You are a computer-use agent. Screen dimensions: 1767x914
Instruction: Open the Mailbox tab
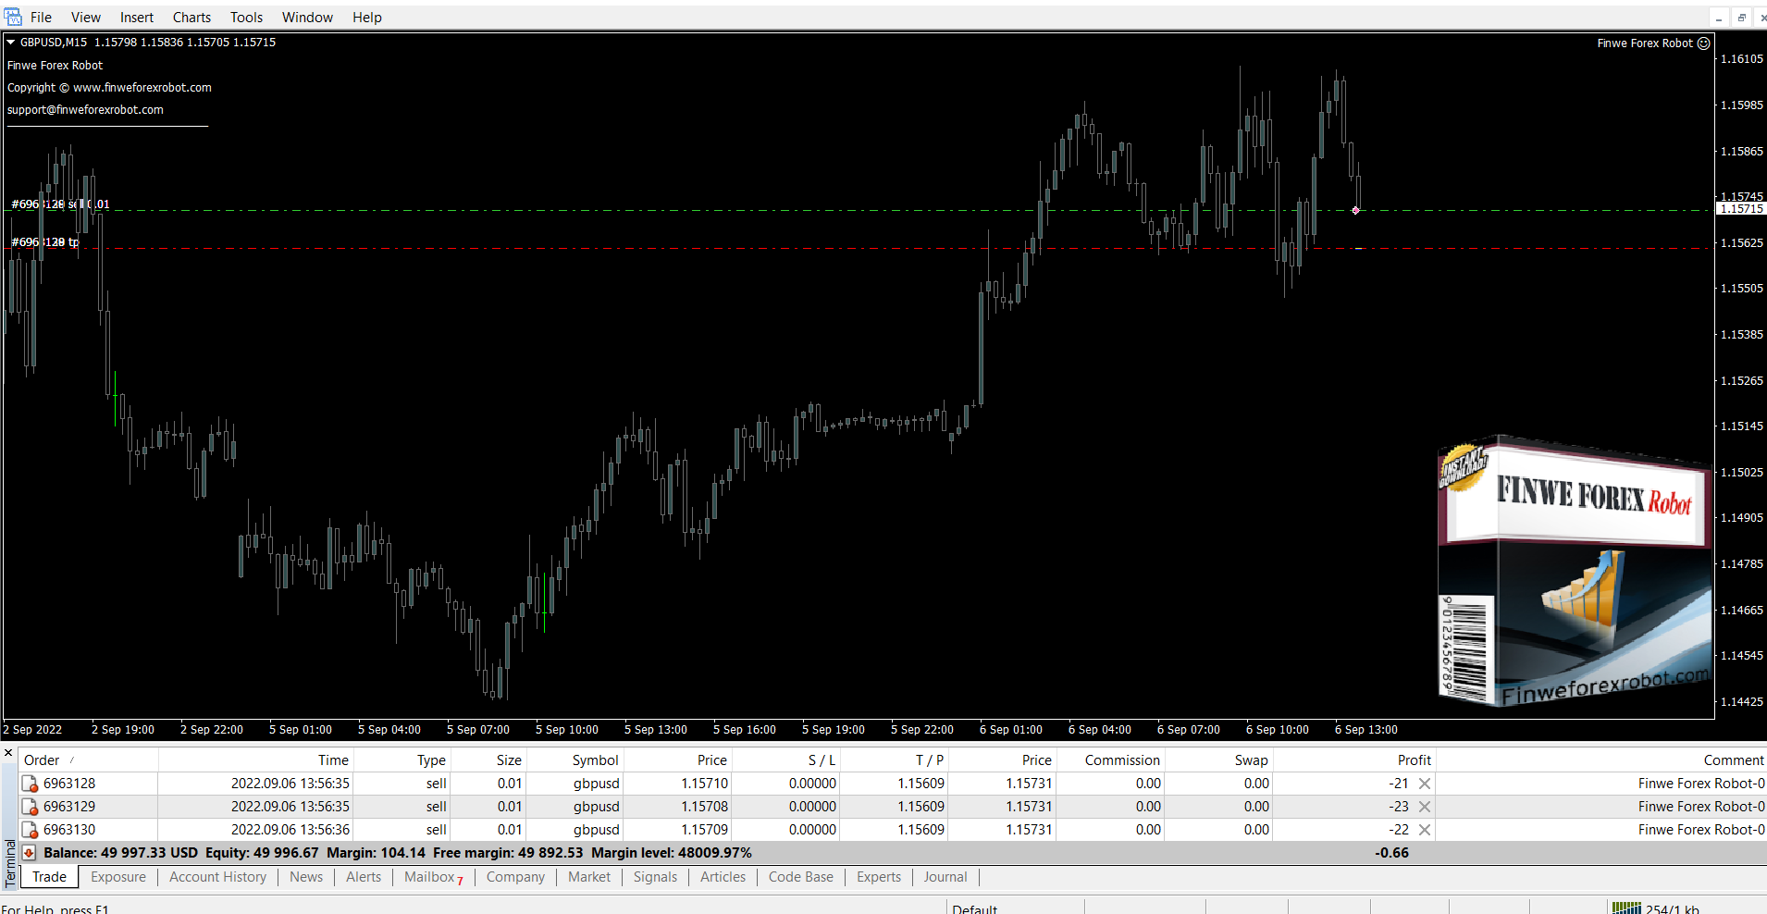coord(429,877)
